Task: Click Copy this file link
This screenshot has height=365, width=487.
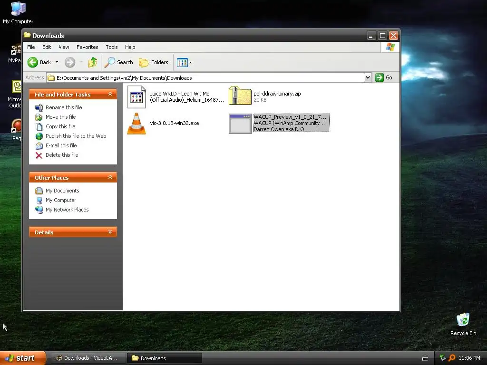Action: 60,126
